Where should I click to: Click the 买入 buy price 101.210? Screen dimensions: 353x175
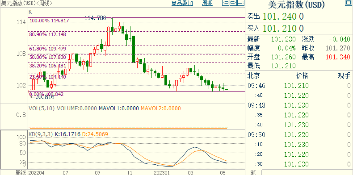(x=283, y=28)
